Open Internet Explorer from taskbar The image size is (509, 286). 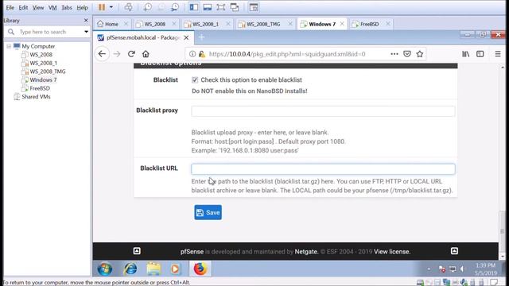pos(130,269)
